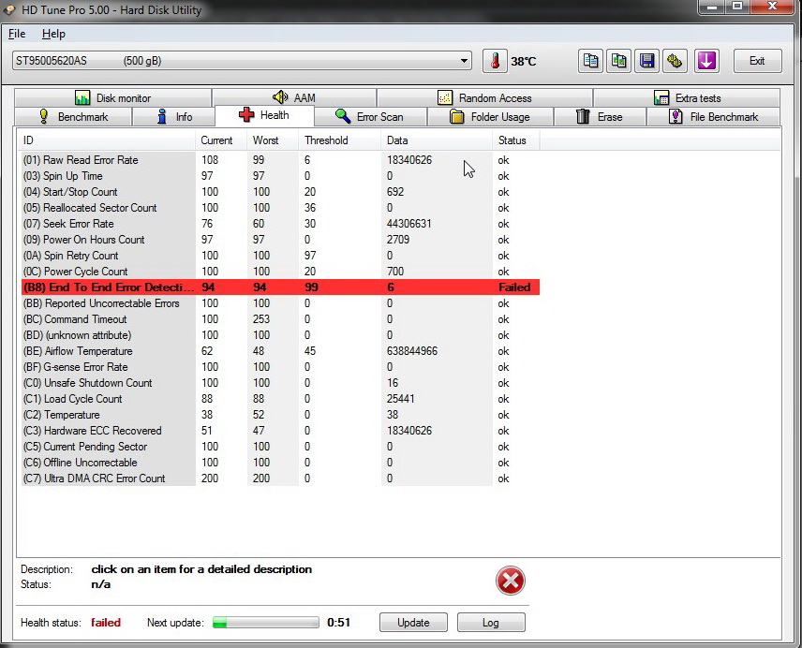Screen dimensions: 802x648
Task: Save results using the floppy disk icon
Action: point(647,61)
